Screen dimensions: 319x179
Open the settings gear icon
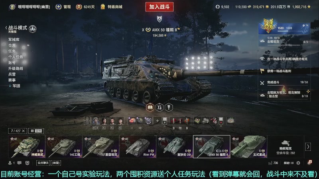click(298, 163)
